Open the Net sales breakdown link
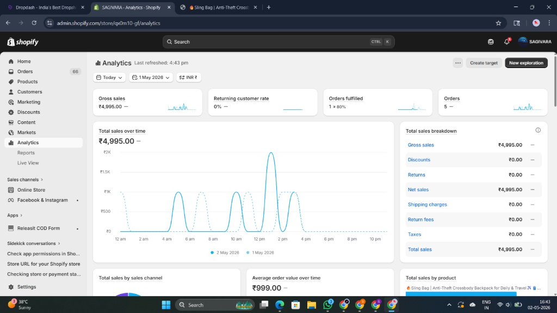The image size is (557, 313). (418, 189)
